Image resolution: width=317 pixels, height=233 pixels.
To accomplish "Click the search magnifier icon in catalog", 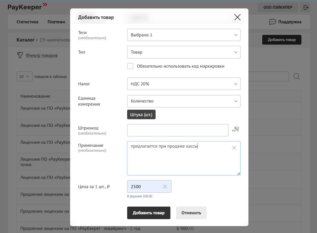I will (x=297, y=76).
